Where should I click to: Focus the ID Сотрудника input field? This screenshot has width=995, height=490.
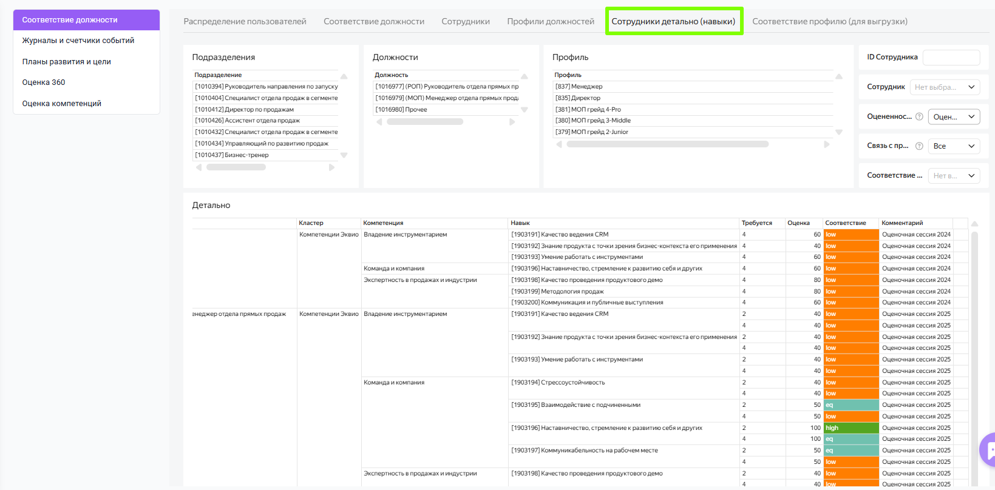coord(951,58)
